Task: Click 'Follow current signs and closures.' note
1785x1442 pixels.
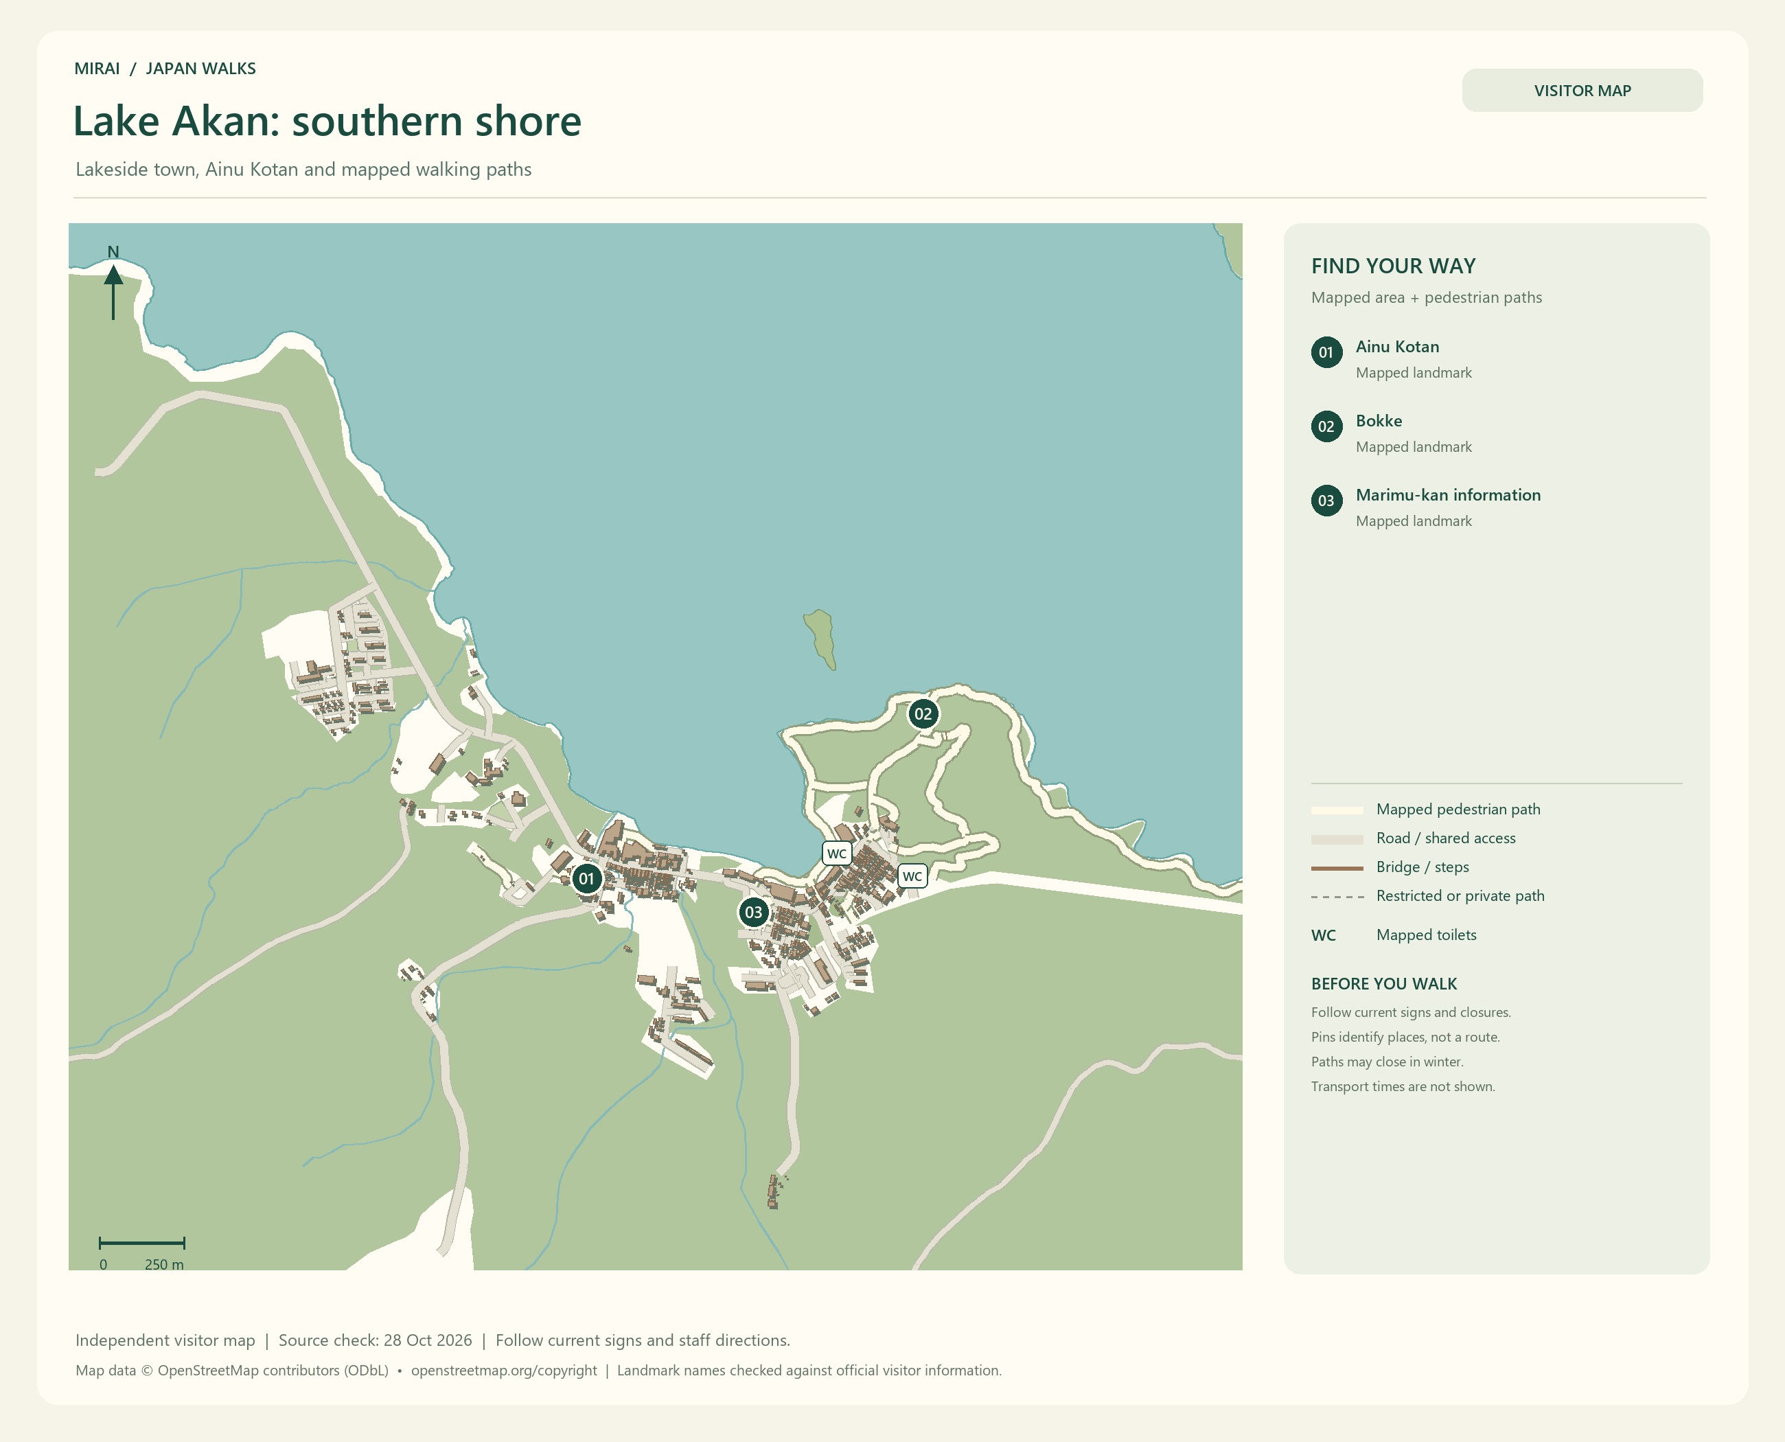Action: (1410, 1013)
